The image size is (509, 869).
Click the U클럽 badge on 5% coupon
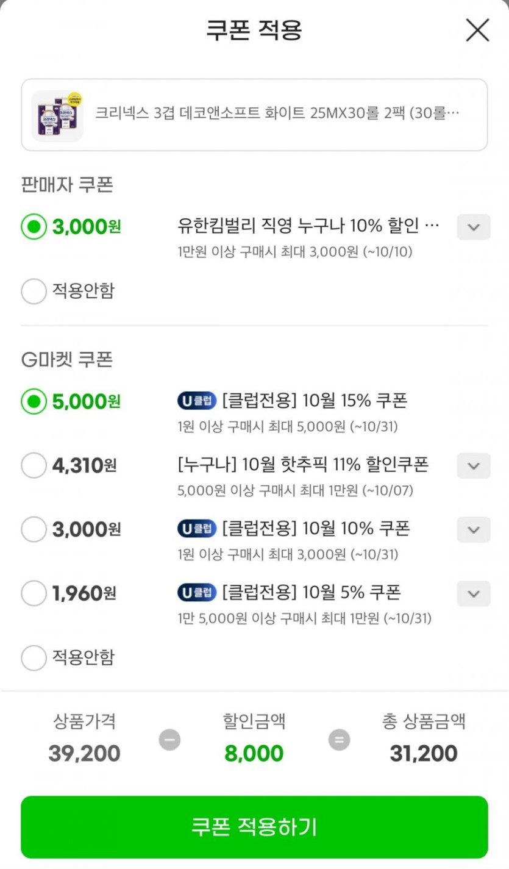point(197,592)
